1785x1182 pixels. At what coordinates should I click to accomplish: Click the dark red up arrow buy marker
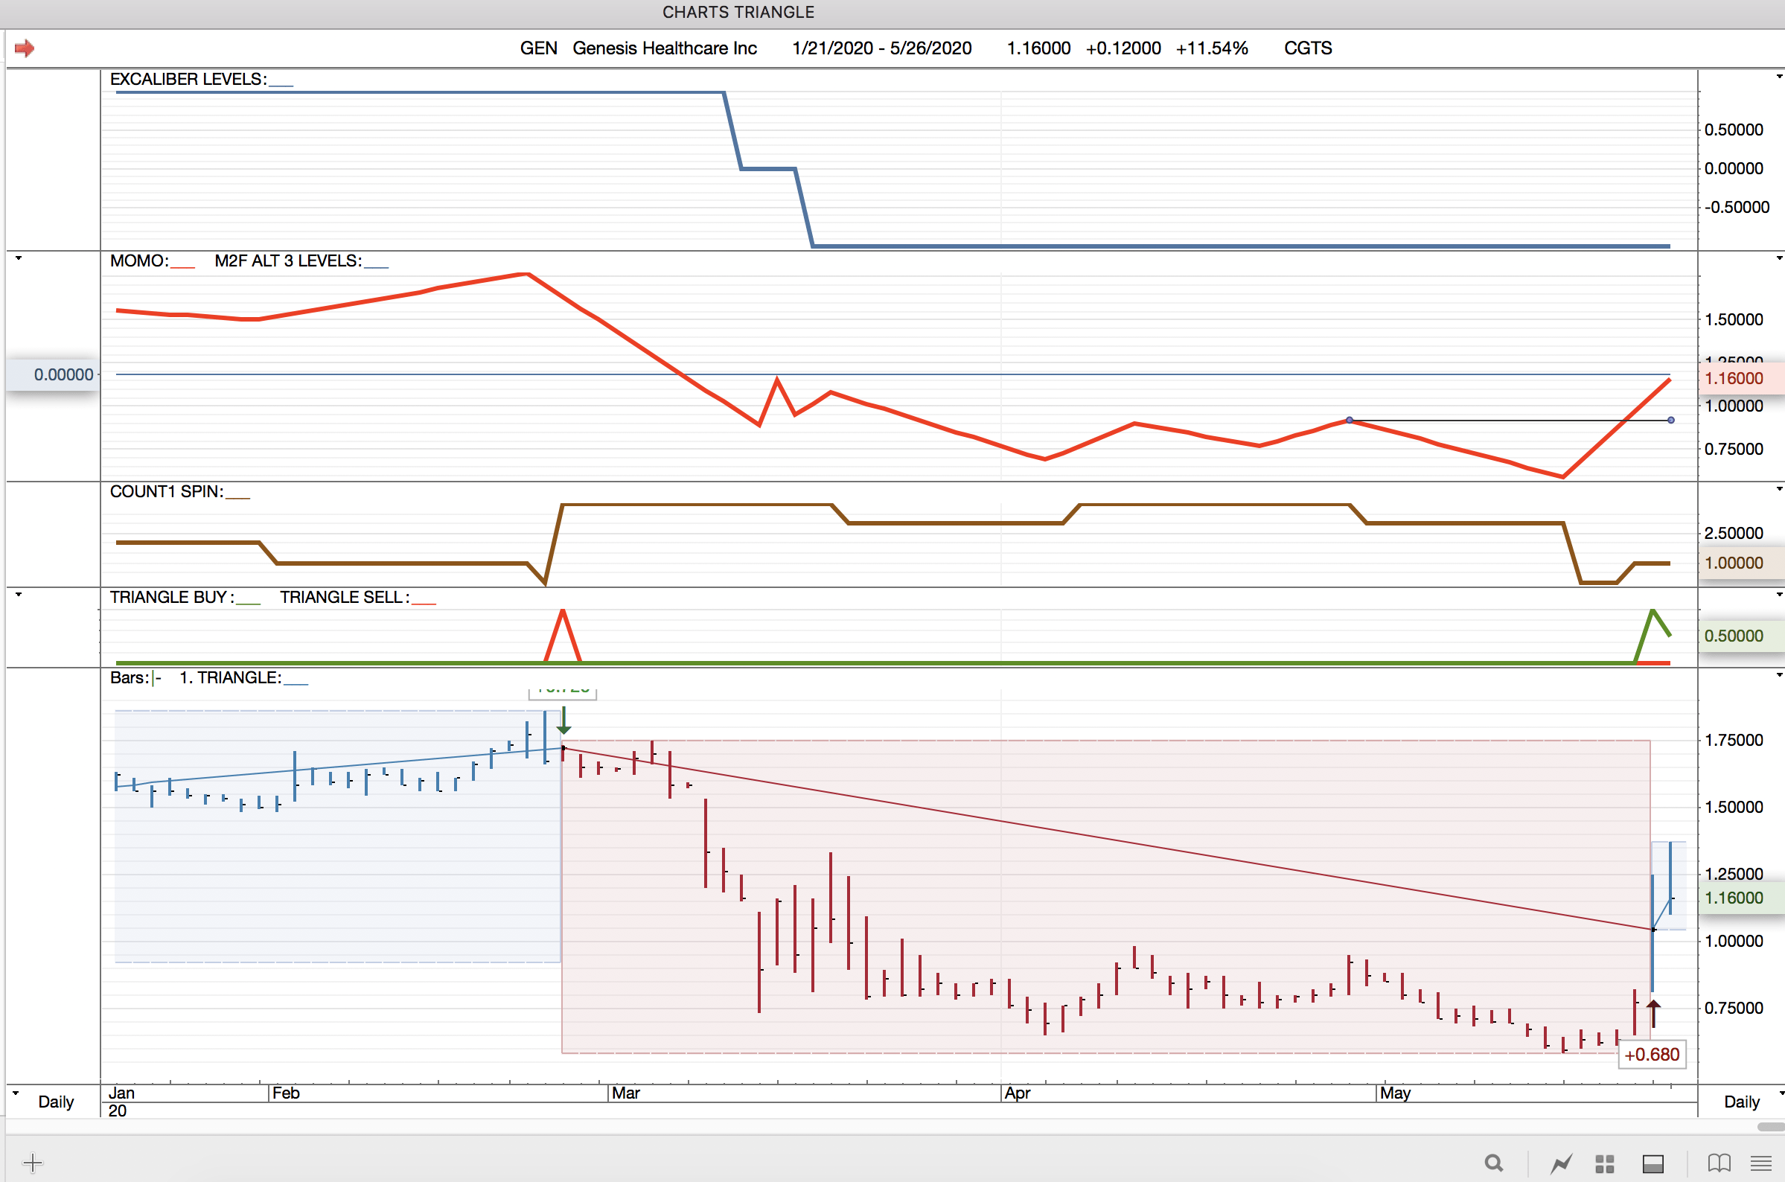coord(1653,1013)
